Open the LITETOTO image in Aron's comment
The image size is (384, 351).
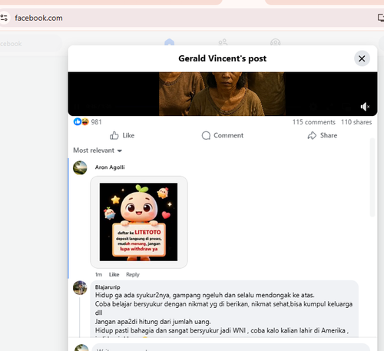click(x=138, y=222)
